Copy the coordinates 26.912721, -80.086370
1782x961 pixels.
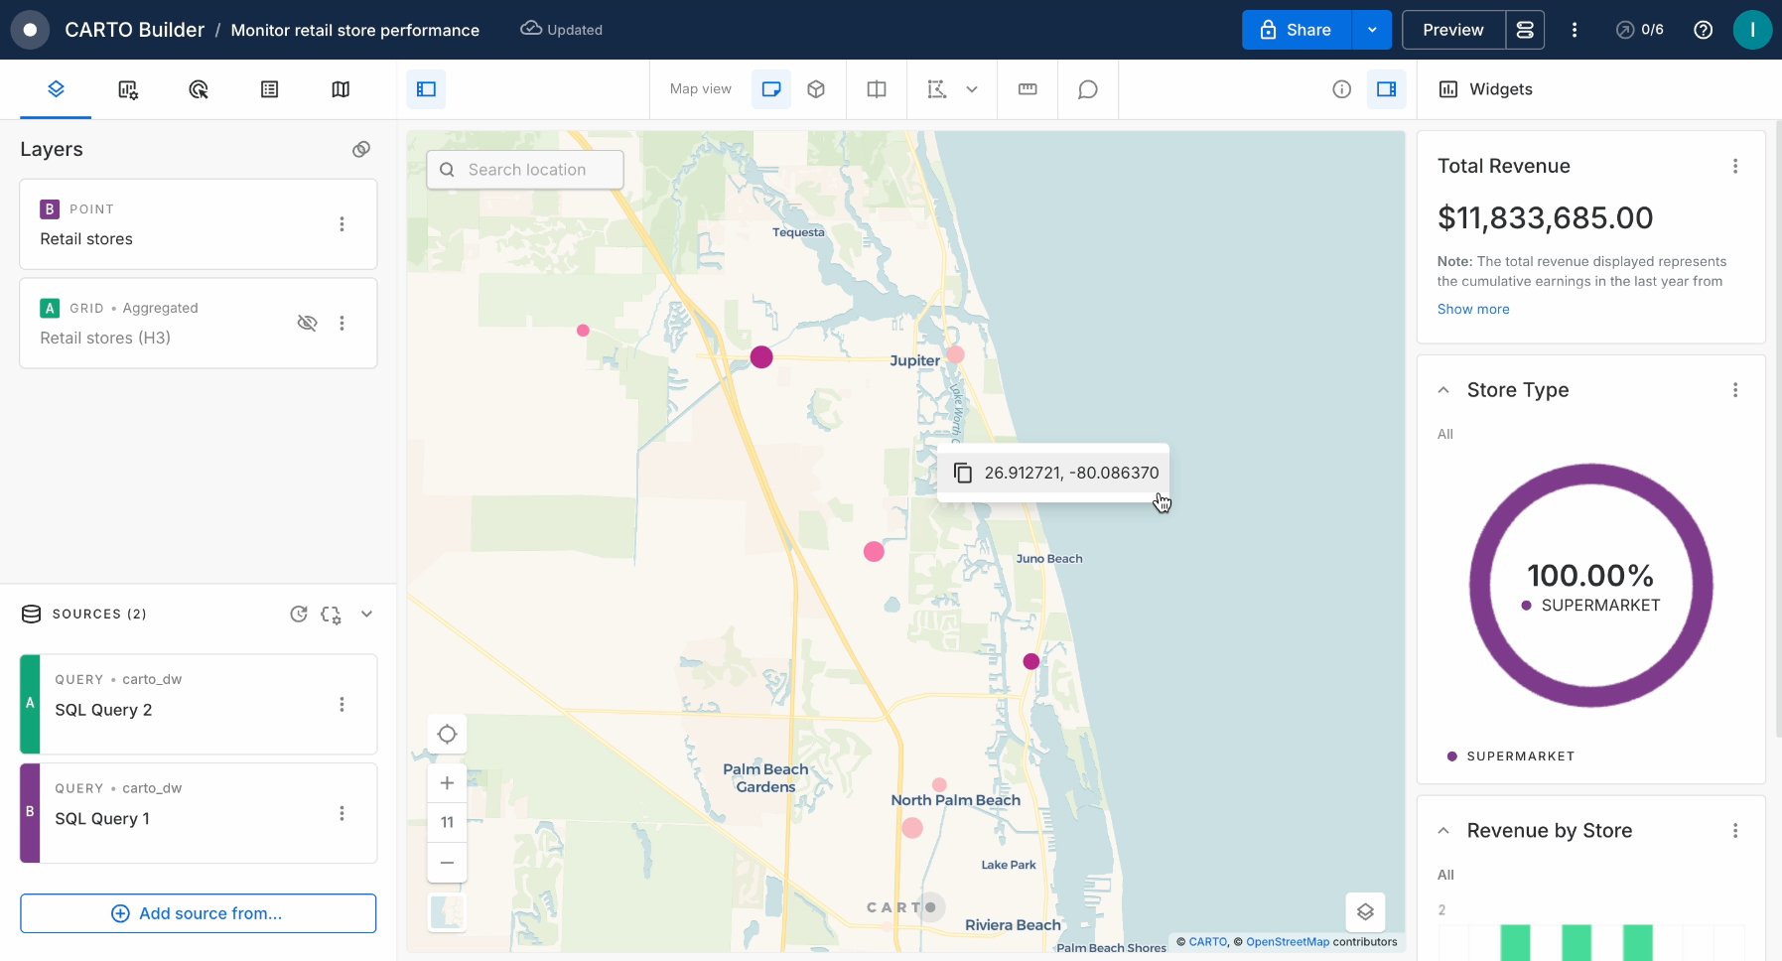click(963, 473)
